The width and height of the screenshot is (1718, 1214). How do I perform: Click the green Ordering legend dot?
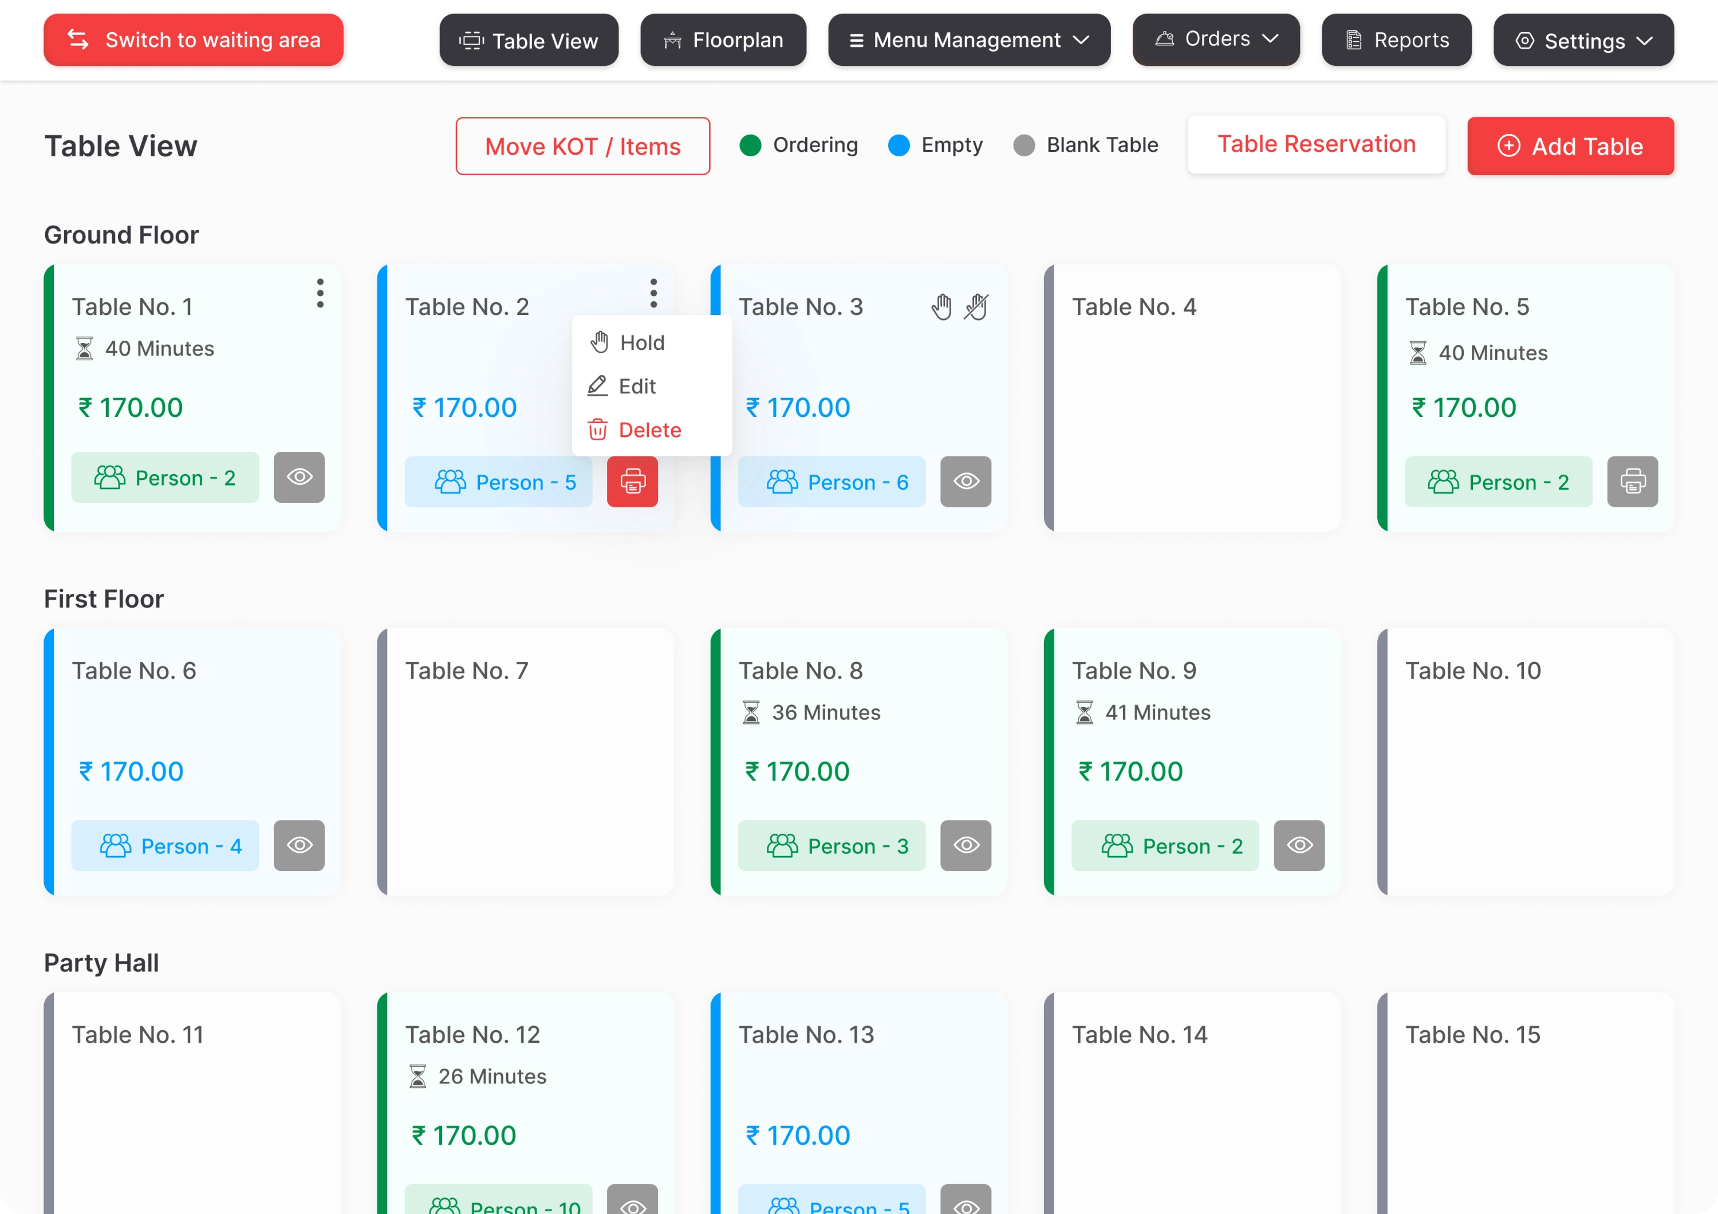pos(750,145)
